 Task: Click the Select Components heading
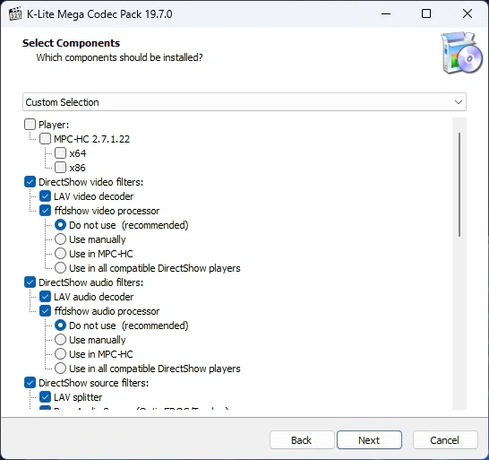click(71, 43)
